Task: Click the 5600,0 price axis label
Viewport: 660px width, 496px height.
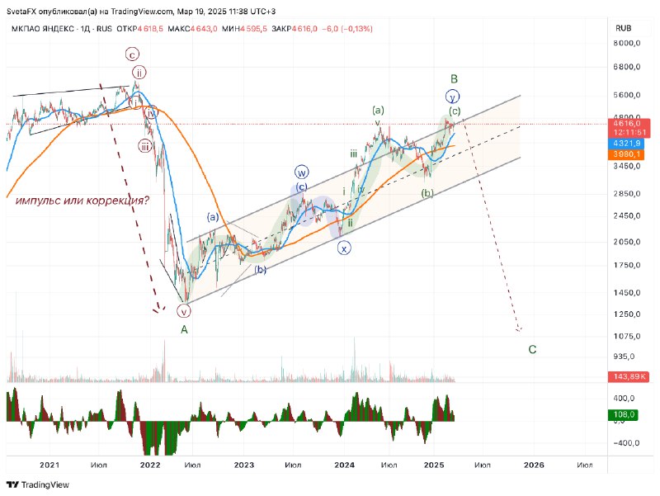Action: coord(627,95)
